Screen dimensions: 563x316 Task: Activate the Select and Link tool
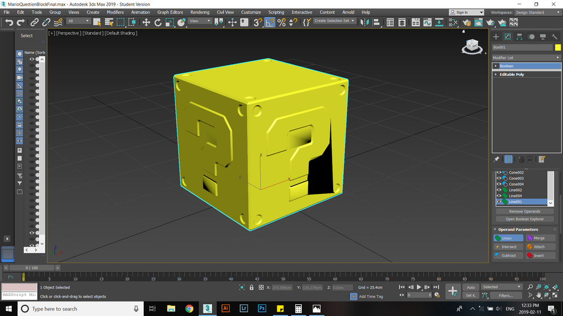tap(34, 22)
